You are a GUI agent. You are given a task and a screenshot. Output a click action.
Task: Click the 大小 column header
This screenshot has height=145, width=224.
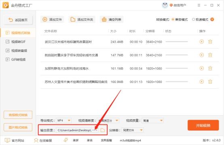tap(113, 31)
